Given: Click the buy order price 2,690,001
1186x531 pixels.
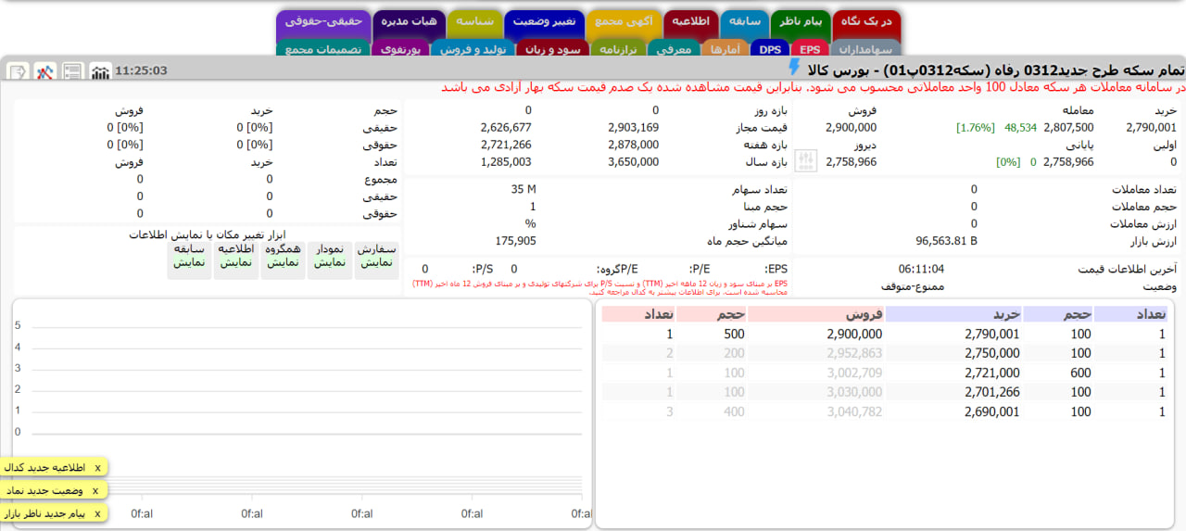Looking at the screenshot, I should click(x=991, y=411).
